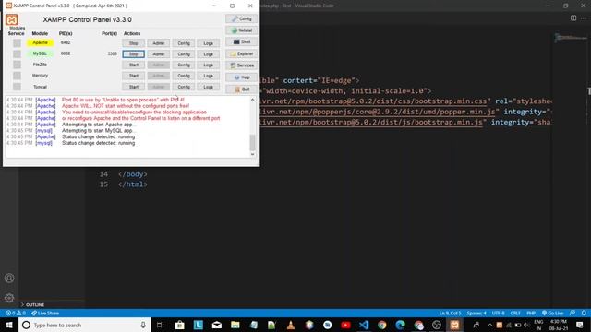
Task: Click the Windows taskbar search box
Action: (85, 325)
